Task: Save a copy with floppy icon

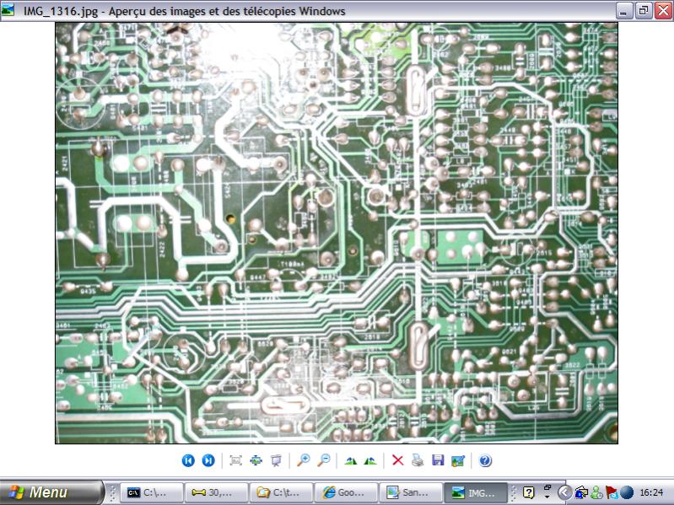Action: [438, 460]
